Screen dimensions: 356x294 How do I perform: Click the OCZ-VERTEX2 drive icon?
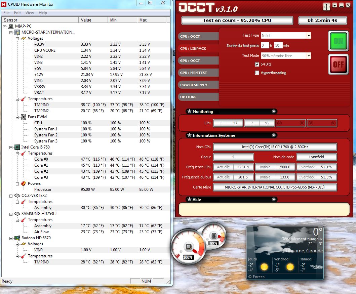(17, 196)
